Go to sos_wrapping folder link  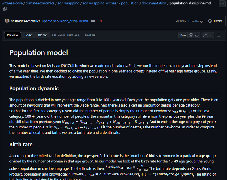(68, 3)
